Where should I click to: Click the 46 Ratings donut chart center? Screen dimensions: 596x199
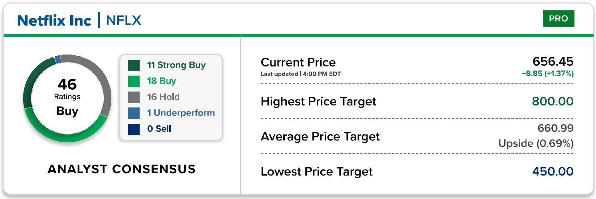point(67,98)
